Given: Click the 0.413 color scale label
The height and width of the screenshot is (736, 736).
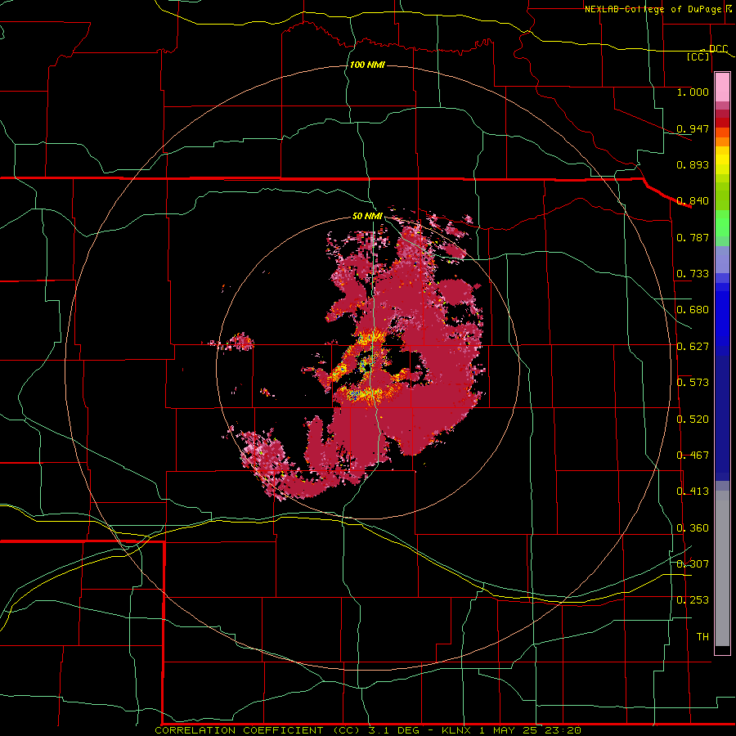Looking at the screenshot, I should coord(693,491).
